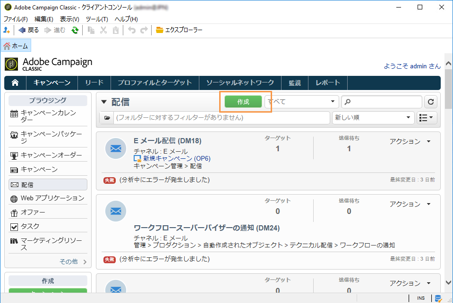Screen dimensions: 453x303
Task: Click the redo arrow icon
Action: pos(144,30)
